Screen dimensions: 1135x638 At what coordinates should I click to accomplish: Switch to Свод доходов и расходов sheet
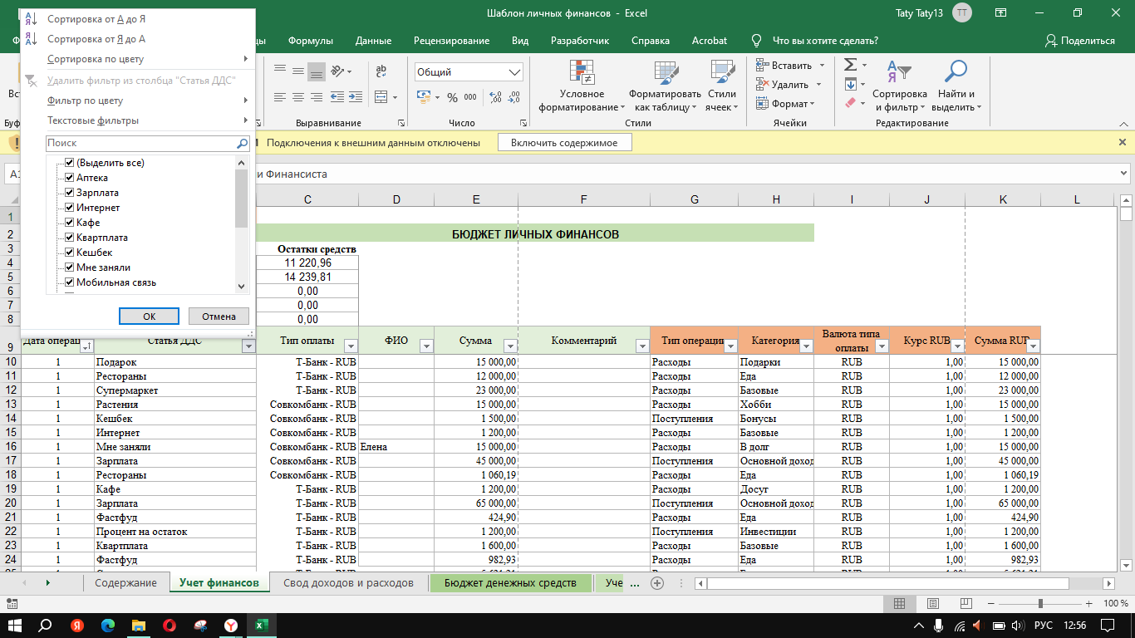click(x=347, y=583)
